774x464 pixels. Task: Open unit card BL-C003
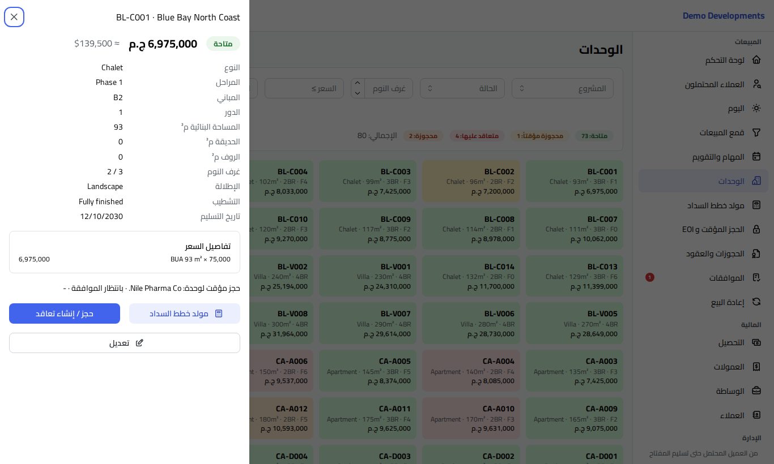[368, 181]
